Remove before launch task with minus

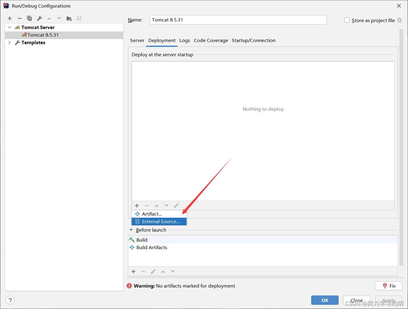point(143,271)
